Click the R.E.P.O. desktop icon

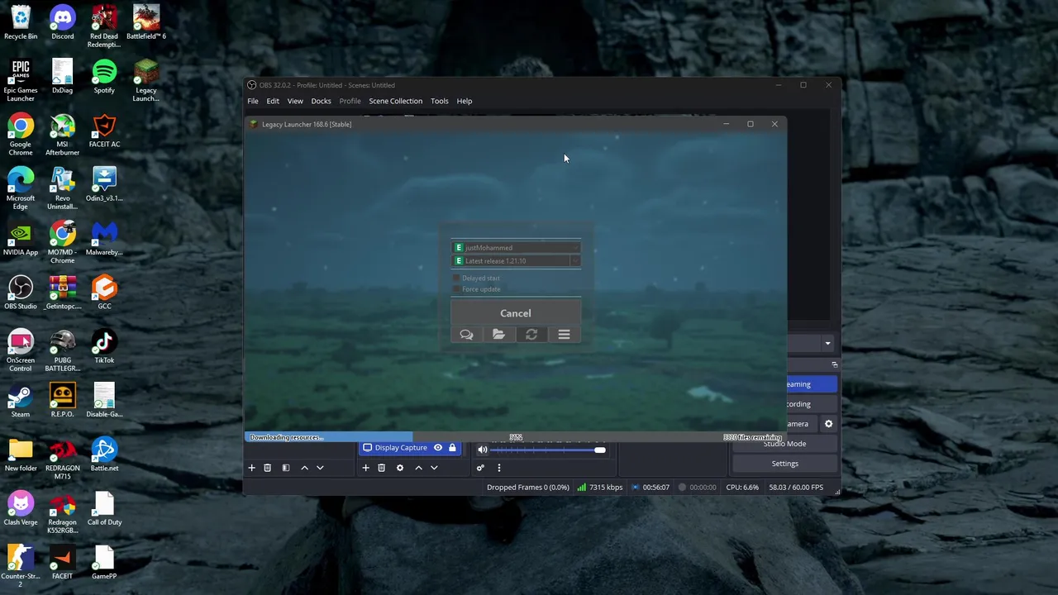(62, 401)
